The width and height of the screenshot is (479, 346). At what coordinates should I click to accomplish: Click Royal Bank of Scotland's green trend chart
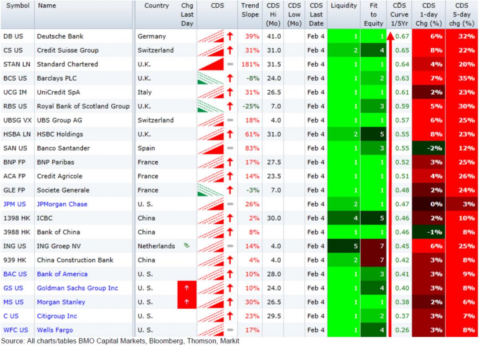[210, 106]
